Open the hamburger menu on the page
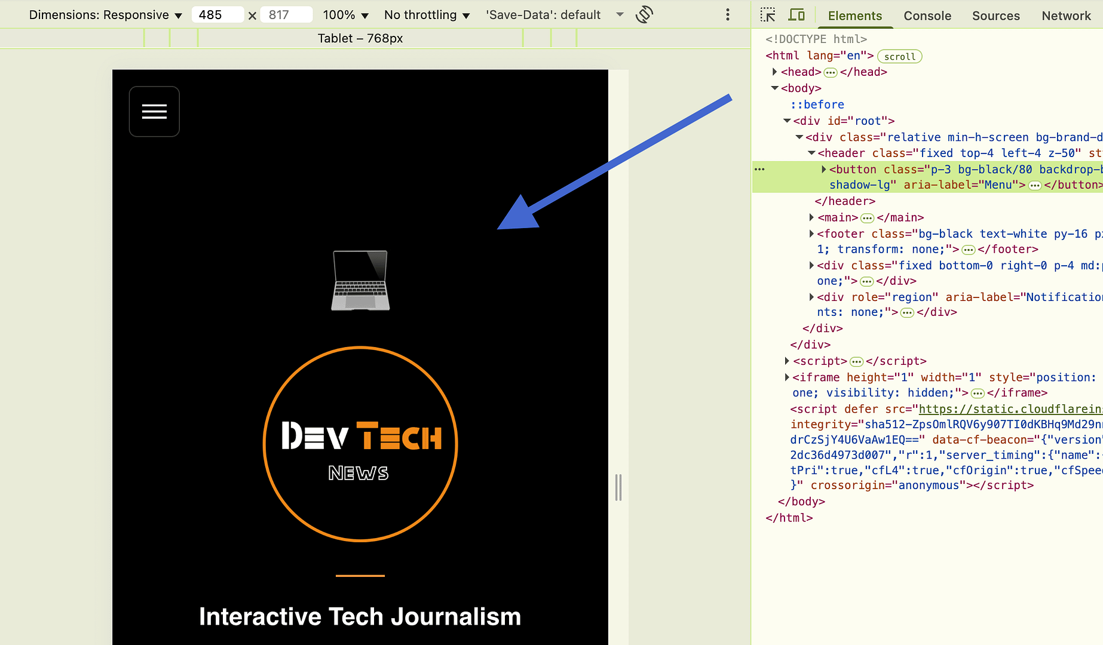 click(154, 112)
